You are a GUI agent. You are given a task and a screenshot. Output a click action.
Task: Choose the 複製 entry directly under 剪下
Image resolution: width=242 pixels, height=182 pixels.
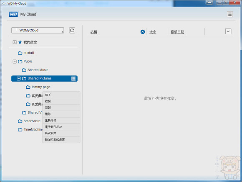(x=61, y=101)
